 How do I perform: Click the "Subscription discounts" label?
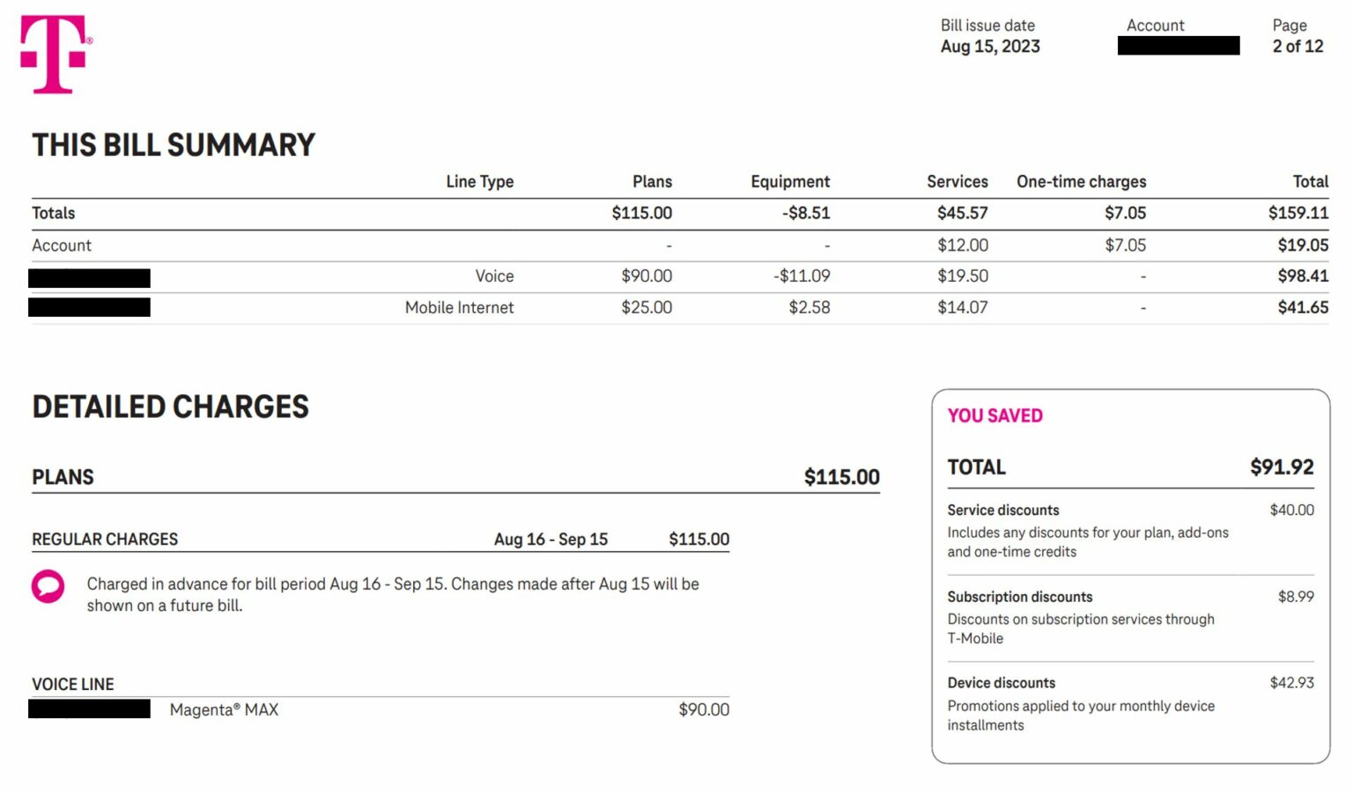tap(1019, 597)
